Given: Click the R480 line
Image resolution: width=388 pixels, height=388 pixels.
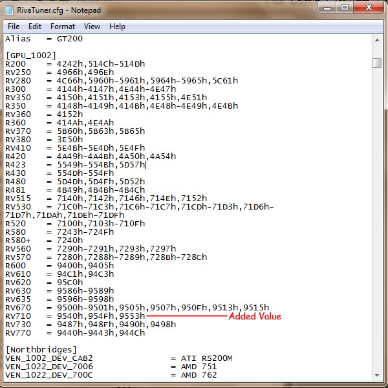Looking at the screenshot, I should tap(75, 182).
